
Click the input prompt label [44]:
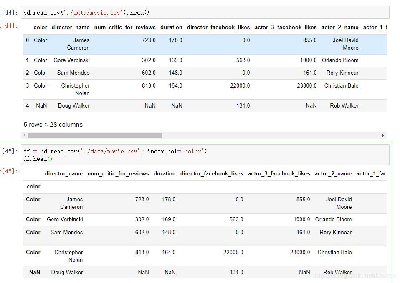pyautogui.click(x=10, y=13)
